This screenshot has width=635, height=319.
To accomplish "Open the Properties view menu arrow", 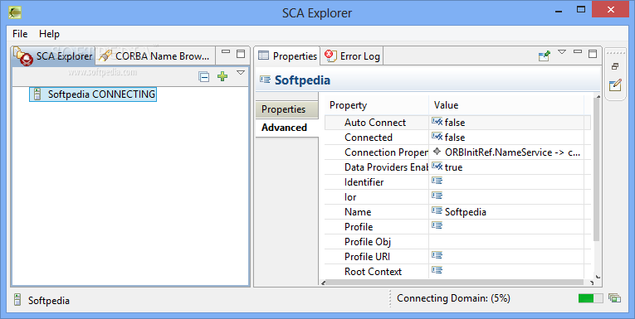I will 562,52.
